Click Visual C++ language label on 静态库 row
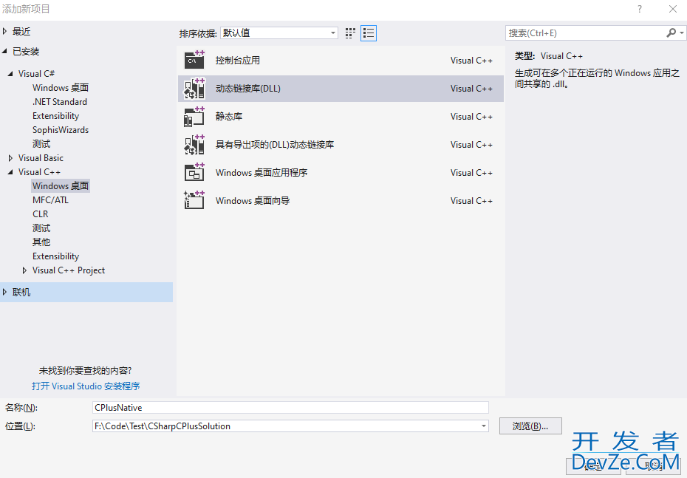The height and width of the screenshot is (478, 687). coord(471,117)
